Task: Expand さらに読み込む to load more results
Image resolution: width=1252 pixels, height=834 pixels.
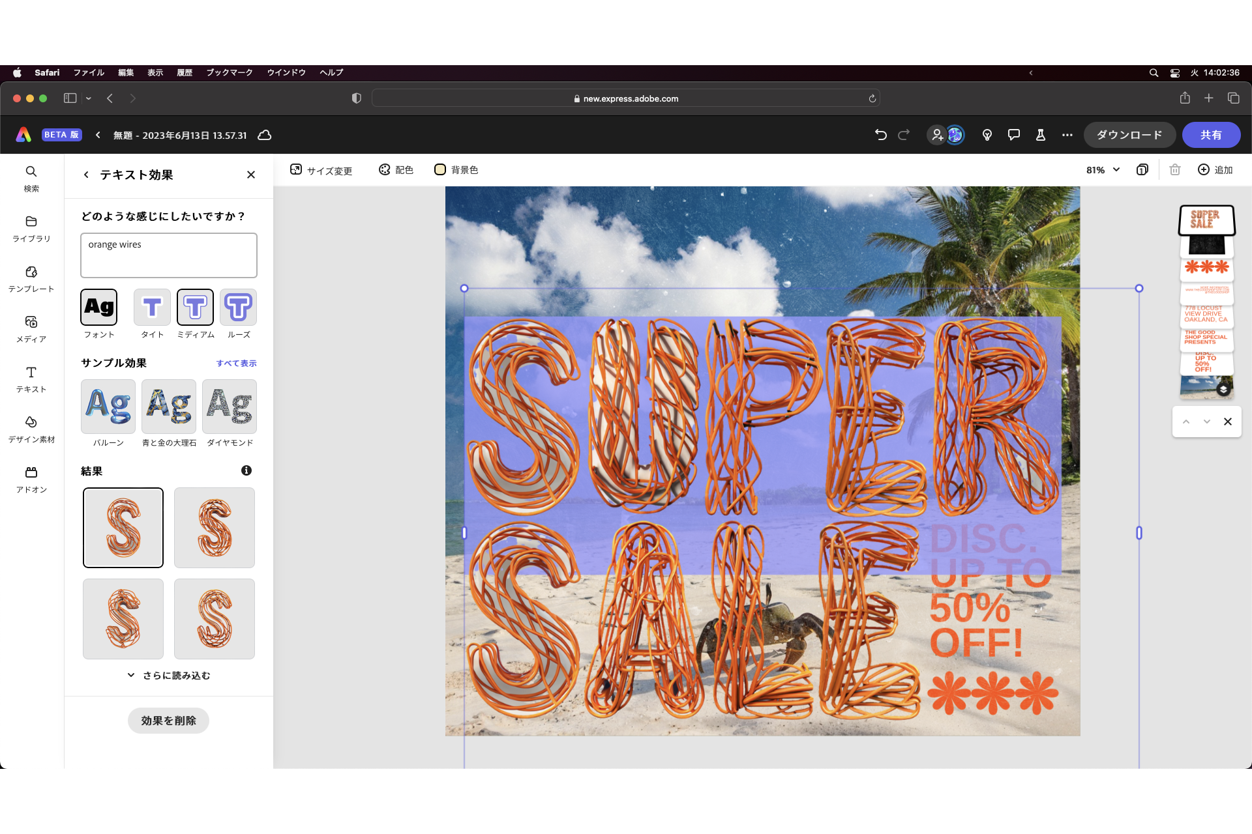Action: tap(168, 676)
